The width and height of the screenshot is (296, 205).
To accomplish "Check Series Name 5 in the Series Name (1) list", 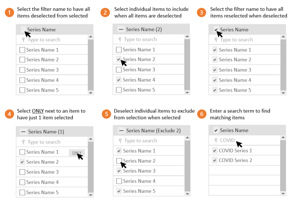I will 22,193.
